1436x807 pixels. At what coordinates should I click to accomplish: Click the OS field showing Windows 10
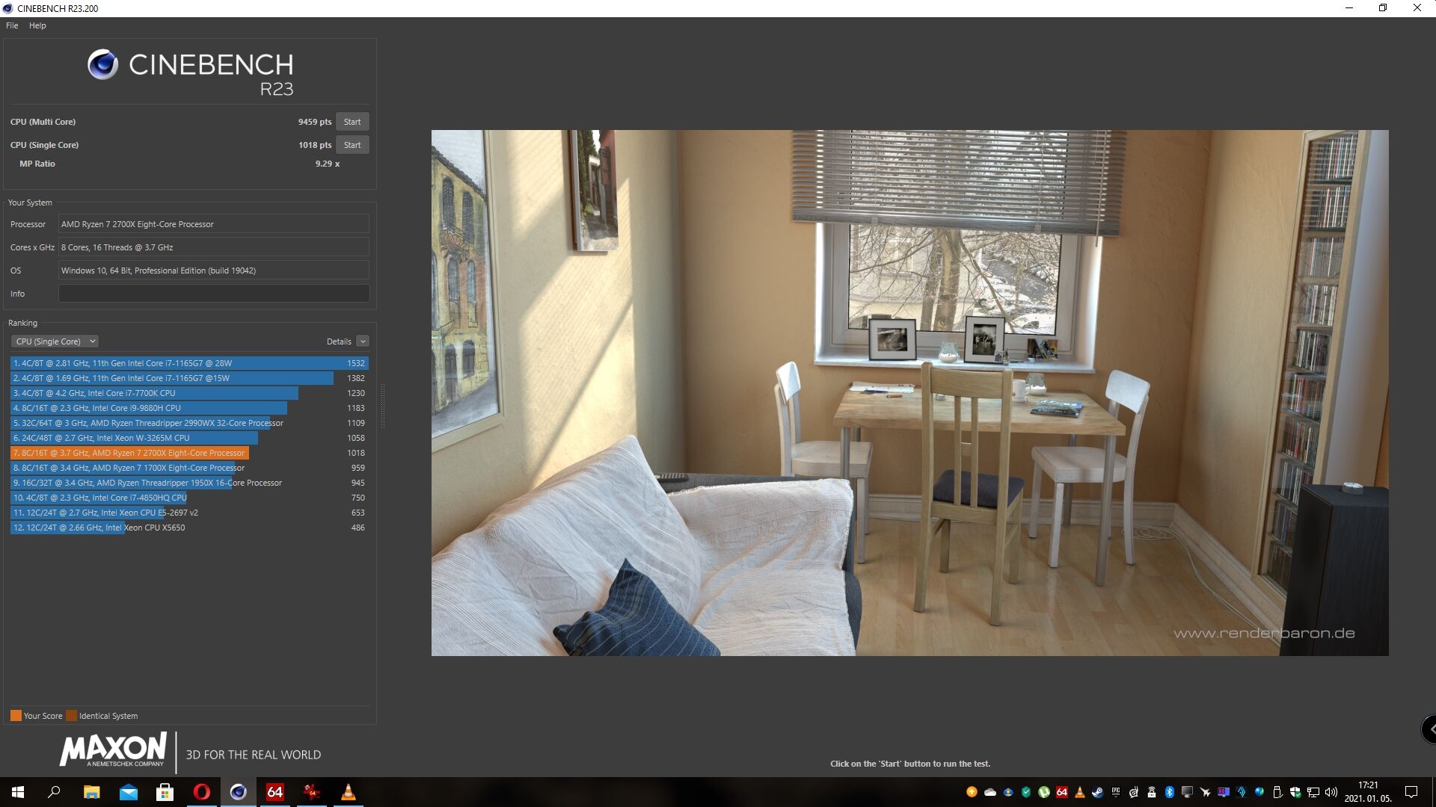click(214, 270)
